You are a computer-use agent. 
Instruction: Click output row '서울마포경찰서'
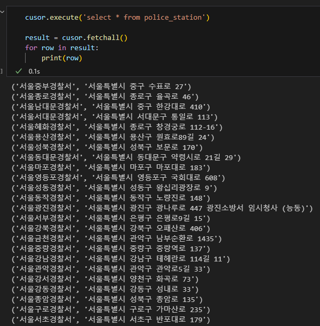pos(111,168)
